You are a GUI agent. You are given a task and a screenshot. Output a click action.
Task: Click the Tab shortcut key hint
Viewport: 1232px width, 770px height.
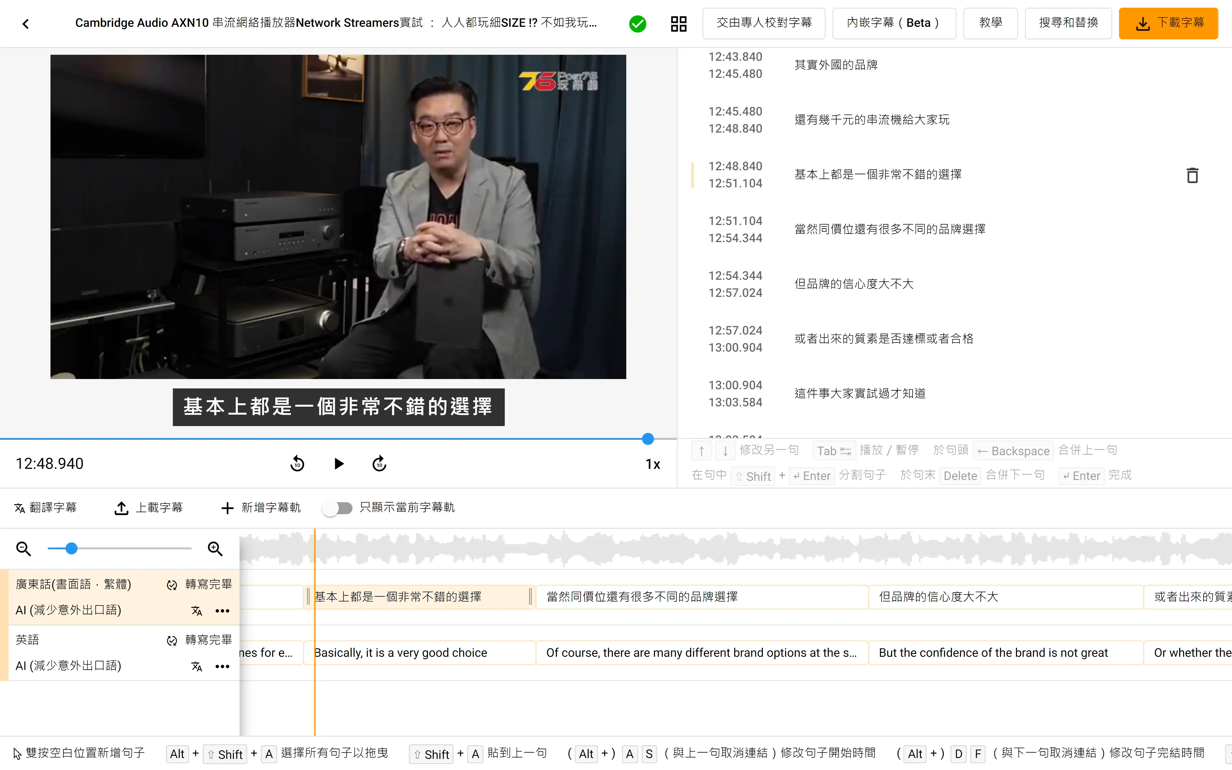coord(834,451)
